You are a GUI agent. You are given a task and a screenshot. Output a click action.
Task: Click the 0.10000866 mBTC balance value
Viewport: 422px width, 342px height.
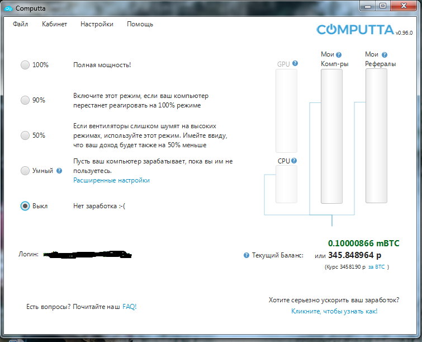[x=364, y=243]
